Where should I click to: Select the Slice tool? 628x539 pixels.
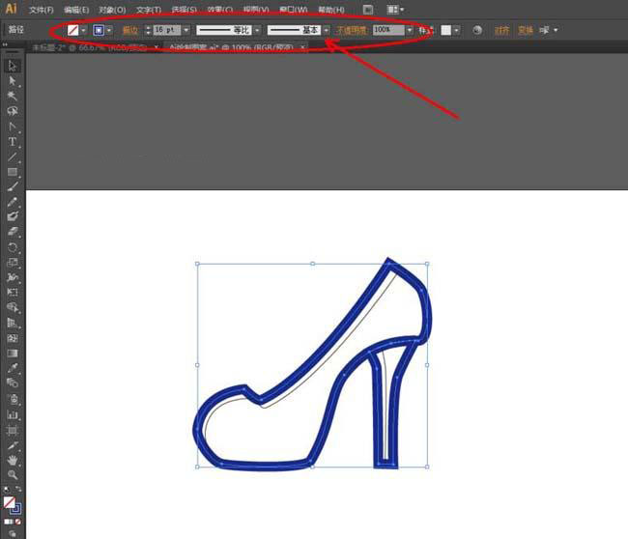(x=12, y=445)
